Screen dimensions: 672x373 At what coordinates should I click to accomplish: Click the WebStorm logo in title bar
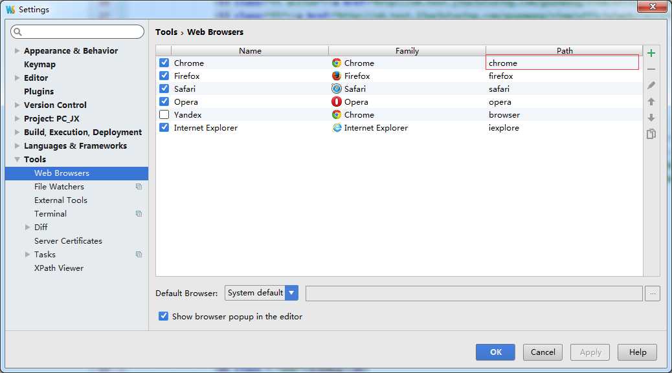pos(10,9)
